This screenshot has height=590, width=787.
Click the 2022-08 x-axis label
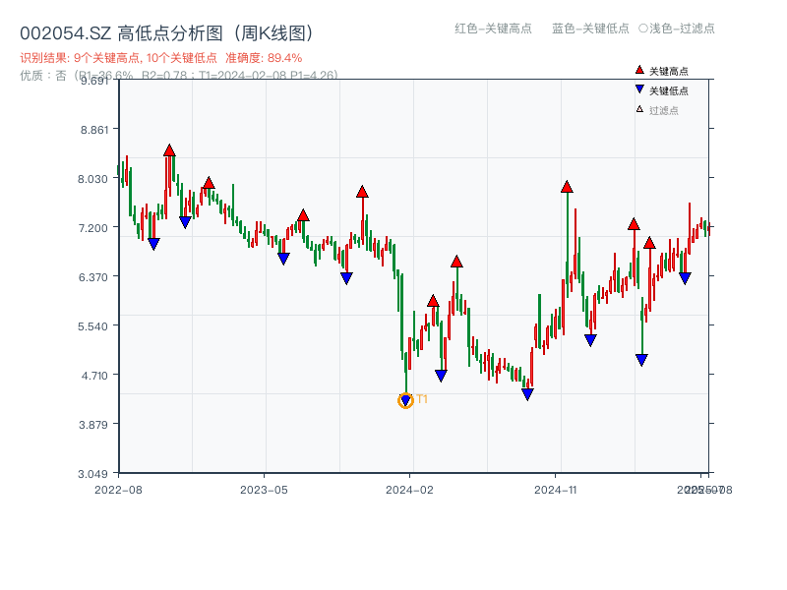[x=118, y=490]
